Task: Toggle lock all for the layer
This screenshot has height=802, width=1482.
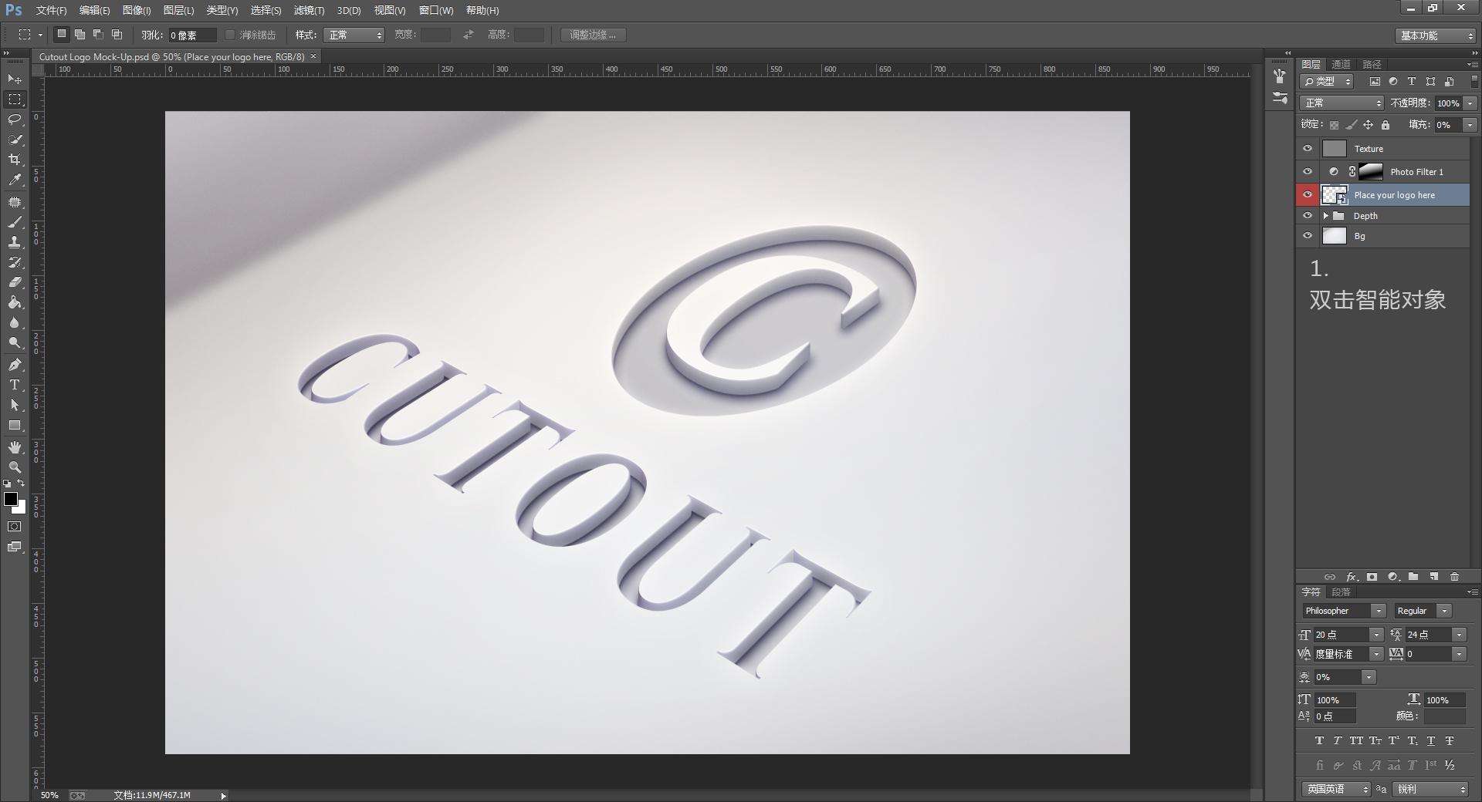Action: [x=1386, y=125]
